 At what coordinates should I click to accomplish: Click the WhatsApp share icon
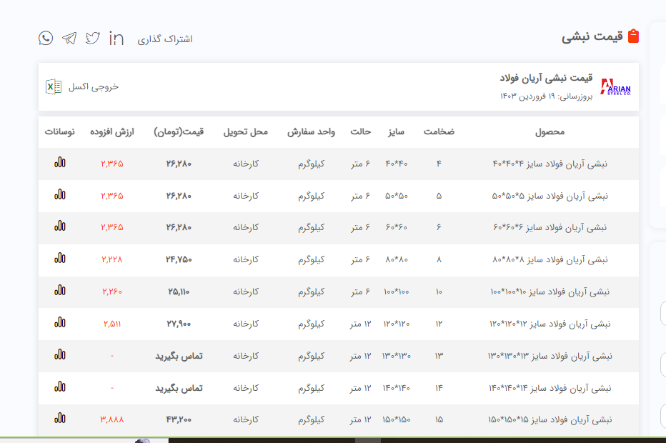pos(46,38)
